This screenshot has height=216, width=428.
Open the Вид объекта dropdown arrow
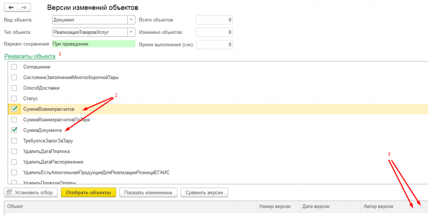(131, 20)
